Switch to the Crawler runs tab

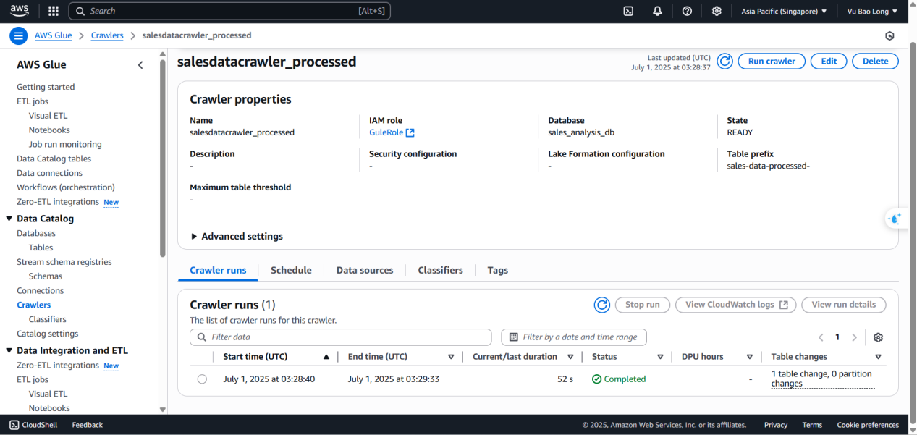218,270
